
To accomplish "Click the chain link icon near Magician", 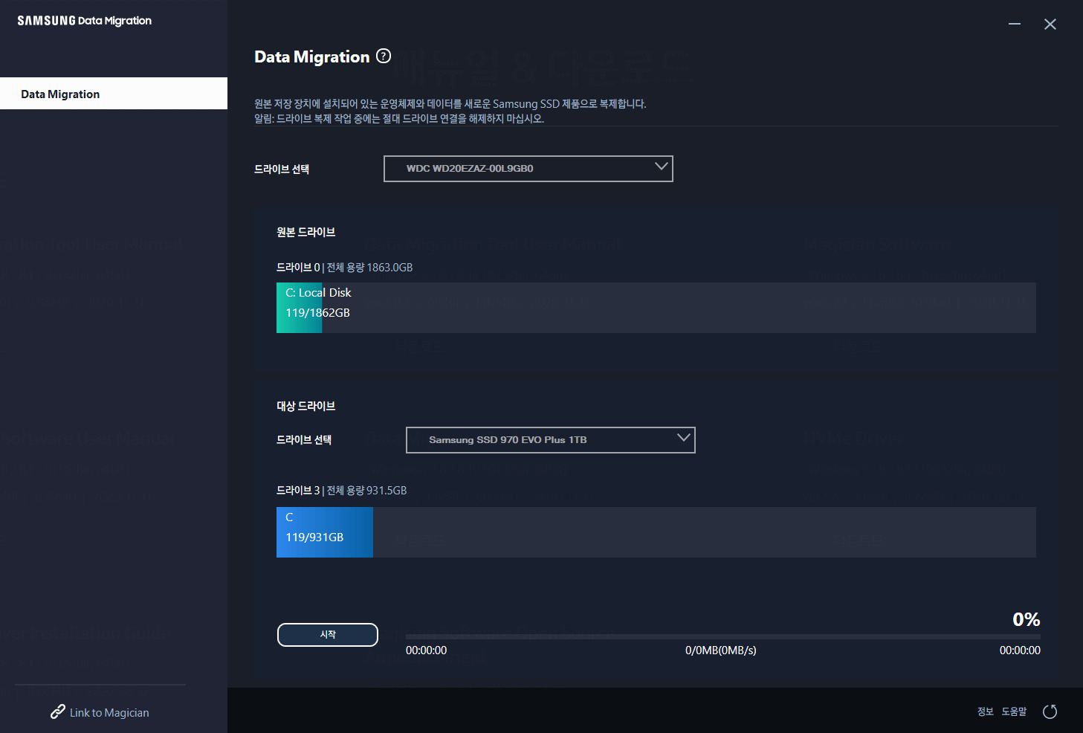I will pos(57,712).
